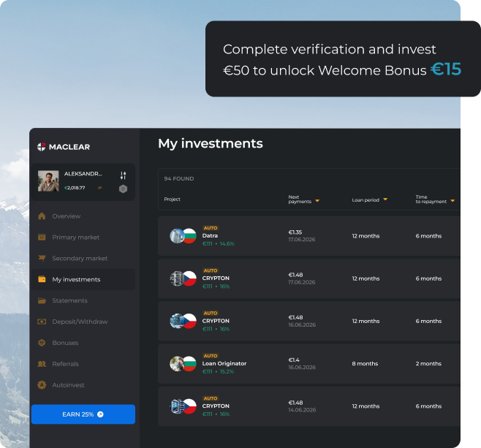Viewport: 481px width, 448px height.
Task: Click Bulgarian flag on Loan Originator row
Action: point(189,364)
